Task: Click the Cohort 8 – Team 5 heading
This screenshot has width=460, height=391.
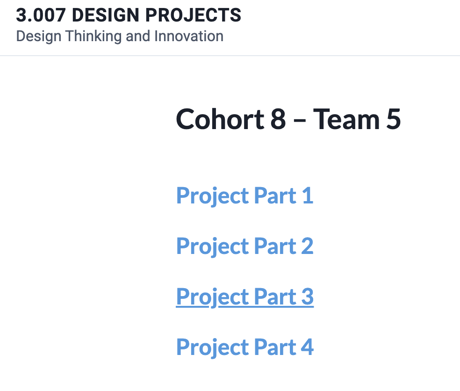Action: 288,119
